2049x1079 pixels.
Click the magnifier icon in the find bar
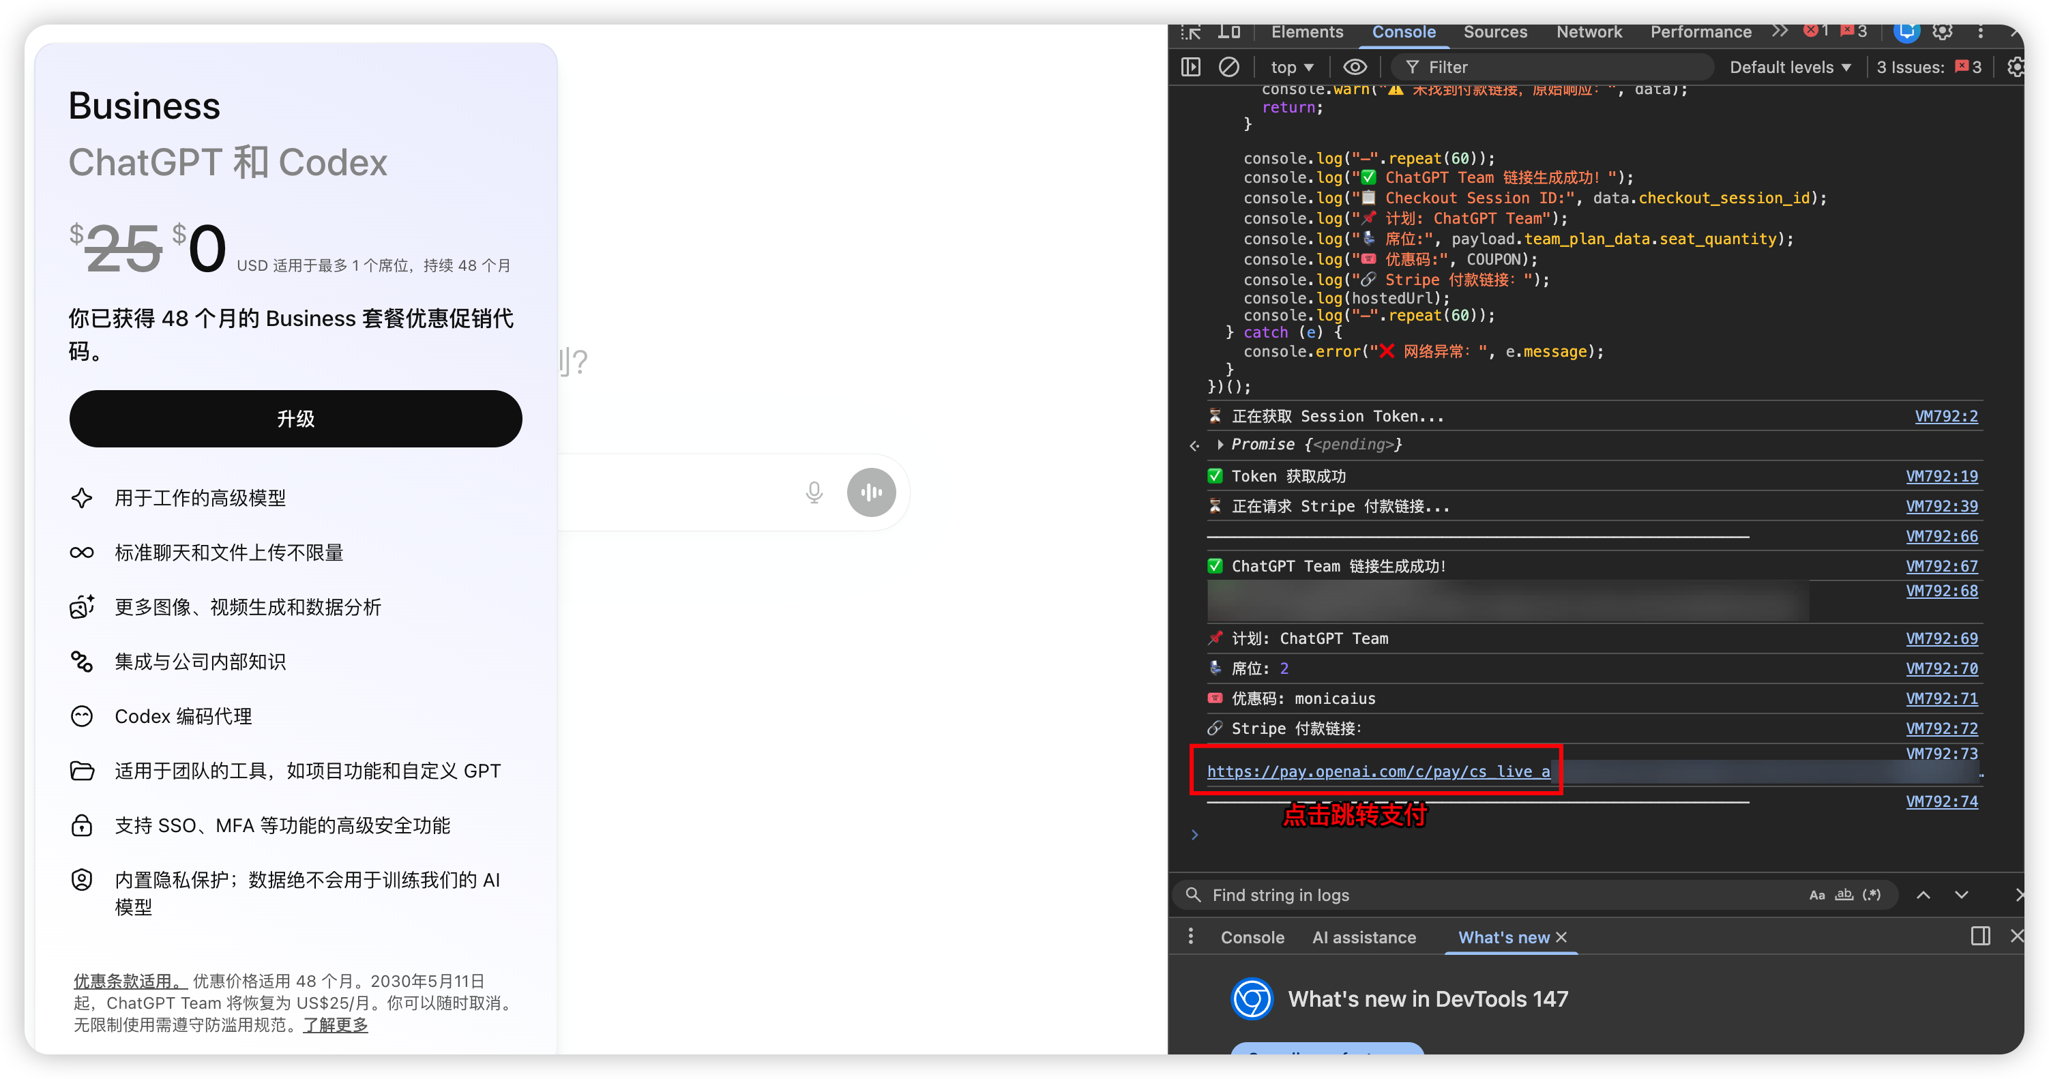[1193, 895]
